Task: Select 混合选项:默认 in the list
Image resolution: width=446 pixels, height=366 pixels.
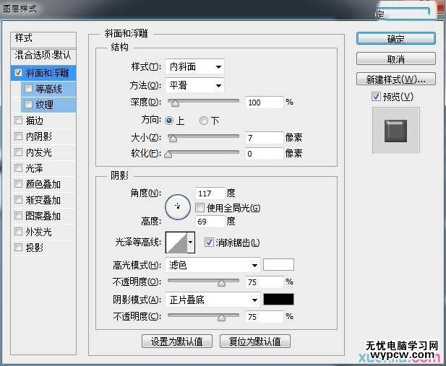Action: pos(43,55)
